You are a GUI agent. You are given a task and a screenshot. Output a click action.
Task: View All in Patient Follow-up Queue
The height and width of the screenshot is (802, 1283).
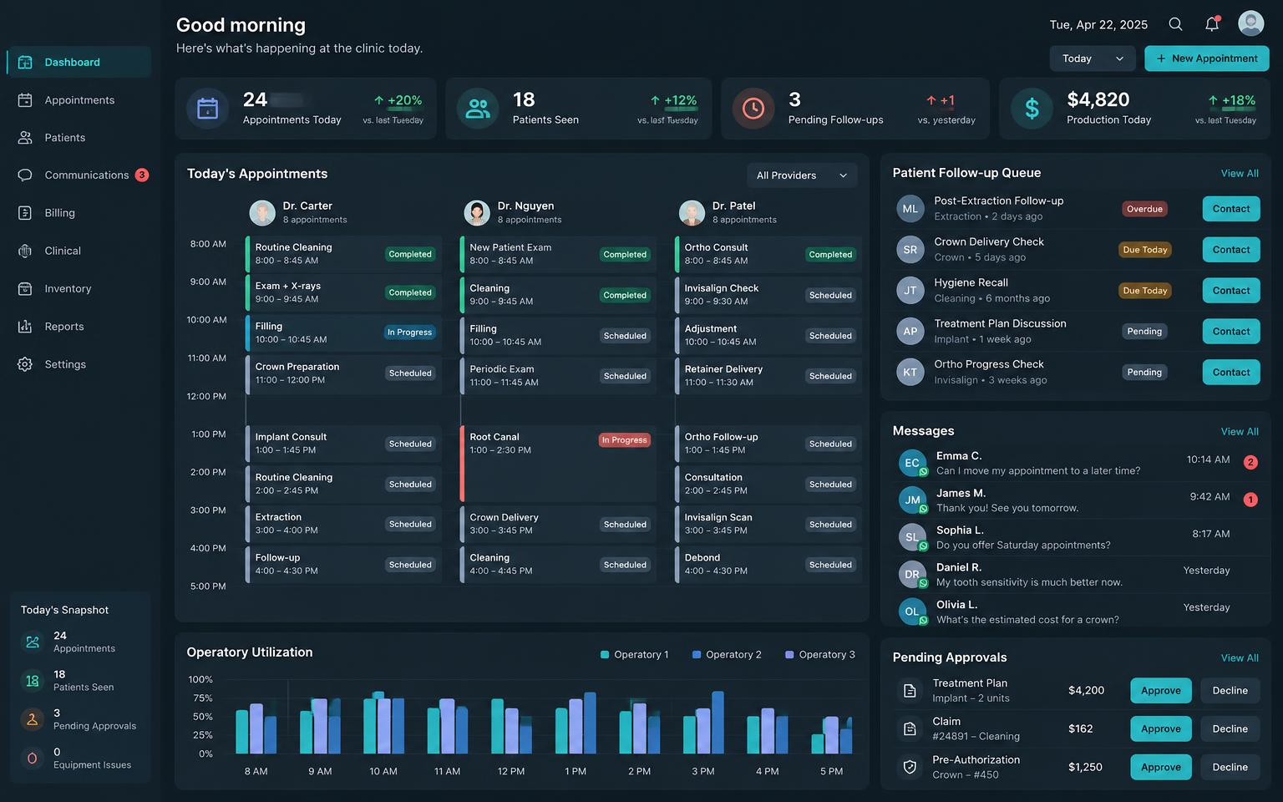pos(1240,174)
